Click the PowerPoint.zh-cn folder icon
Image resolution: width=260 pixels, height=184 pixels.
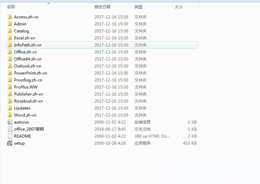click(10, 73)
